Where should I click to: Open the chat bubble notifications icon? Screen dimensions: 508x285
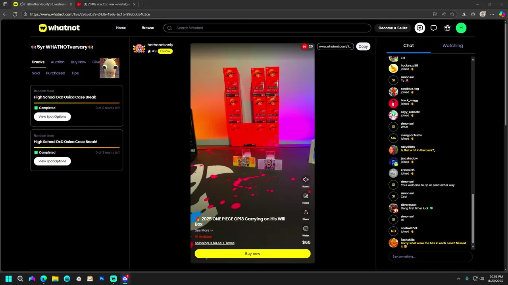434,28
